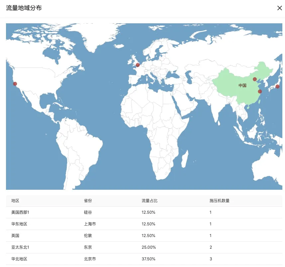The height and width of the screenshot is (267, 285).
Task: Click the 东京 province cell
Action: click(x=88, y=247)
